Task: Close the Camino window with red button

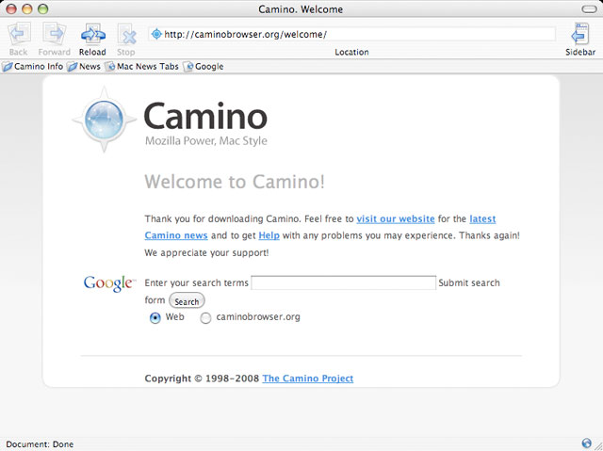Action: [x=11, y=8]
